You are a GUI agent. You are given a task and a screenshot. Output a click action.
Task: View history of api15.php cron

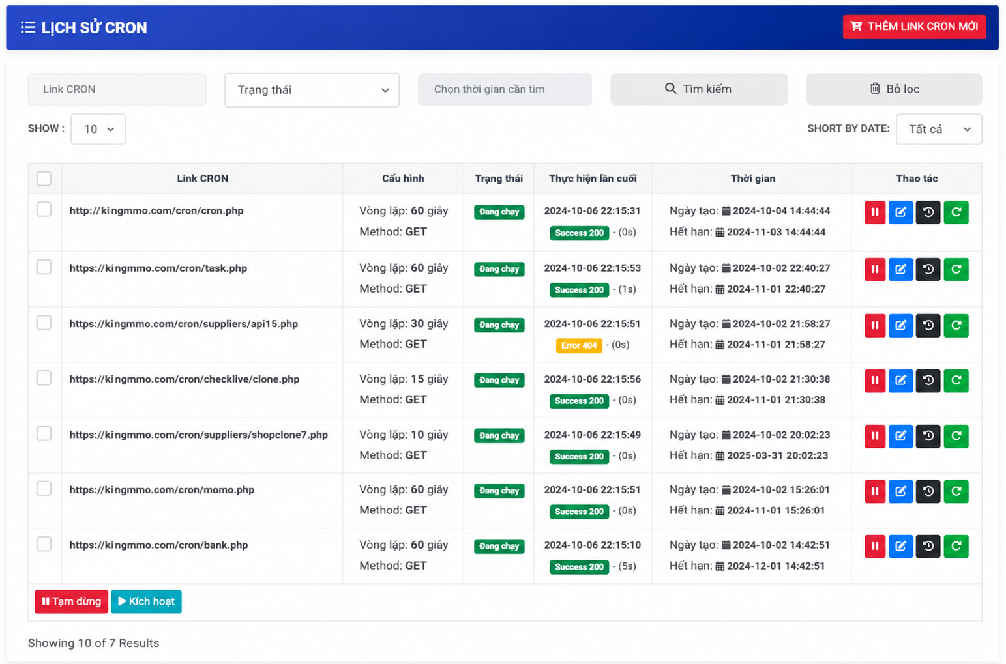[928, 325]
